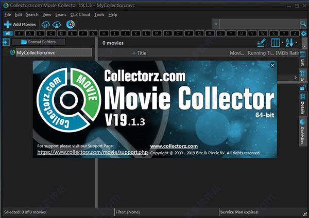Click the Movie Collector disc icon in toolbar
Screen dimensions: 309x218
(71, 24)
